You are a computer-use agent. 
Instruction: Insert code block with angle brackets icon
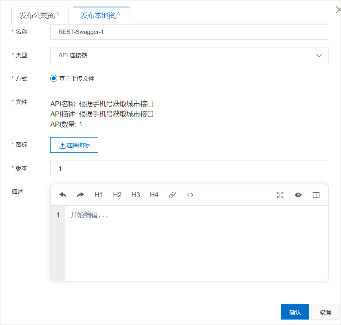[x=190, y=195]
